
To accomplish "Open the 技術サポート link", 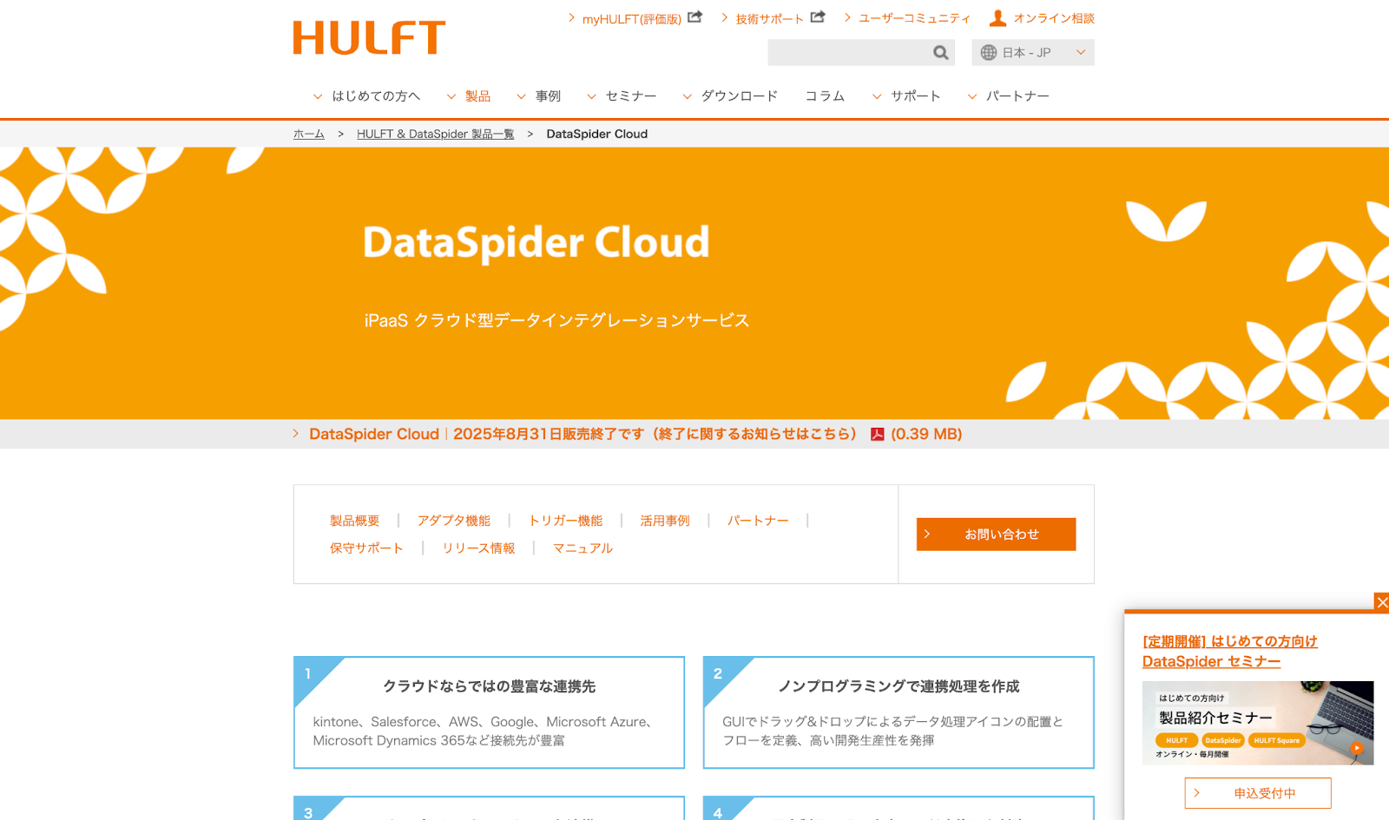I will pos(769,18).
